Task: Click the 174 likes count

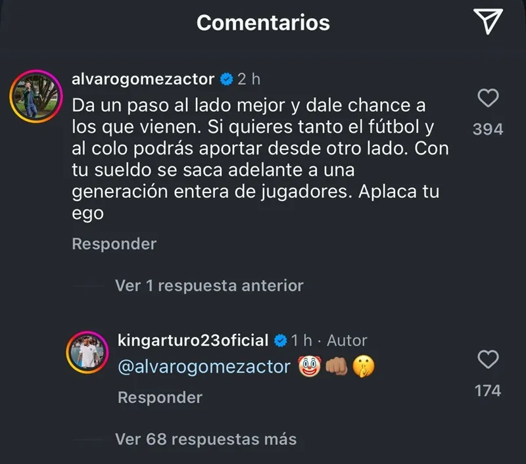Action: 487,390
